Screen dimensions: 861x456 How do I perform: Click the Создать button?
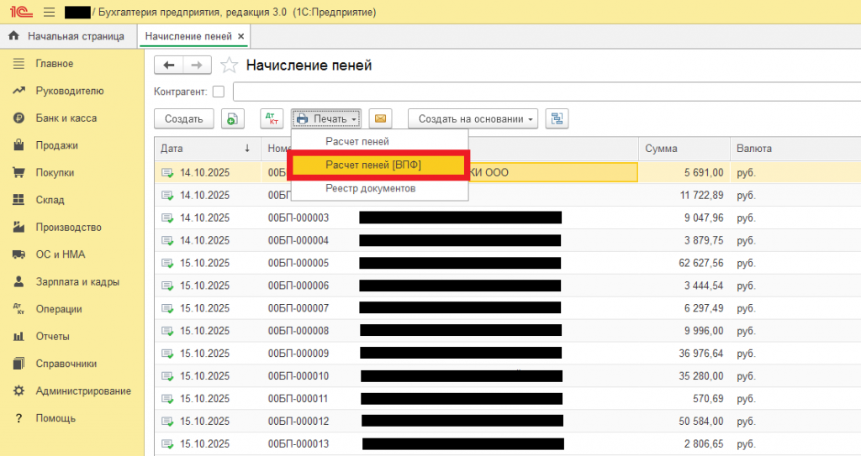(183, 119)
